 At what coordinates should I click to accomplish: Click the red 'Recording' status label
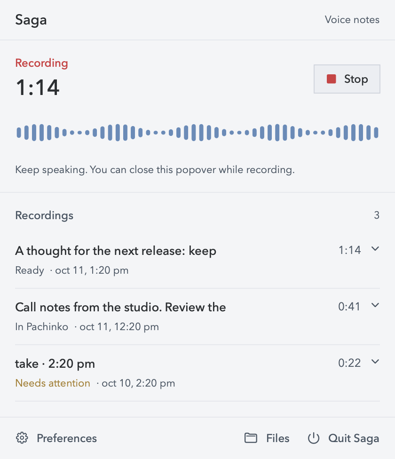41,63
